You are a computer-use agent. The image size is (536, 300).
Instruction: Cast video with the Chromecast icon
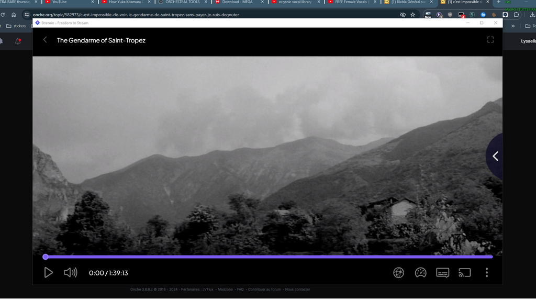pos(465,273)
